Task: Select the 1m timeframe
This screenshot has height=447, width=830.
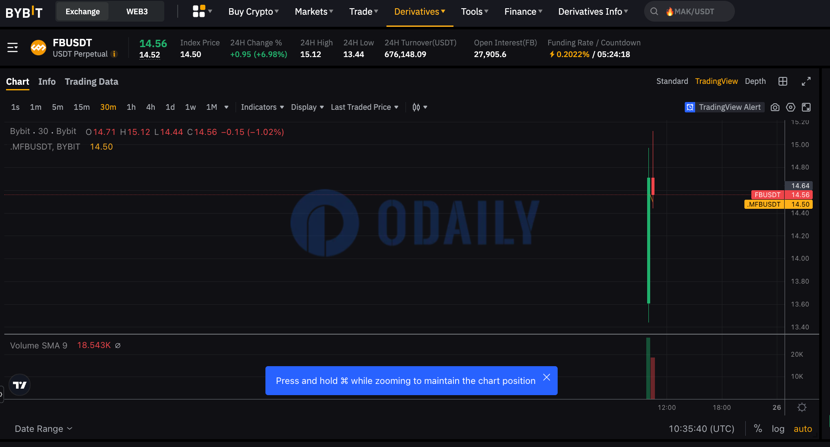Action: click(x=35, y=107)
